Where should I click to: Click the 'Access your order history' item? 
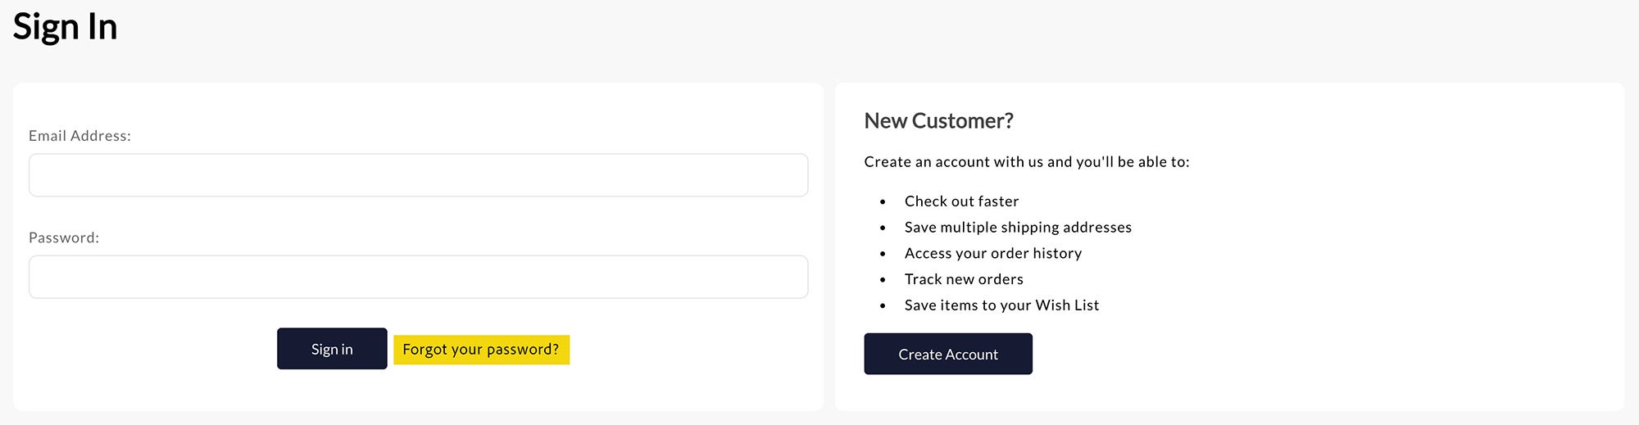tap(992, 254)
